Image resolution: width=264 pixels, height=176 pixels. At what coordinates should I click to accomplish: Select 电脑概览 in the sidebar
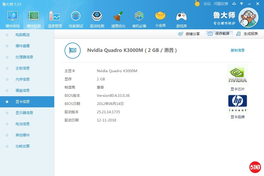[x=22, y=35]
